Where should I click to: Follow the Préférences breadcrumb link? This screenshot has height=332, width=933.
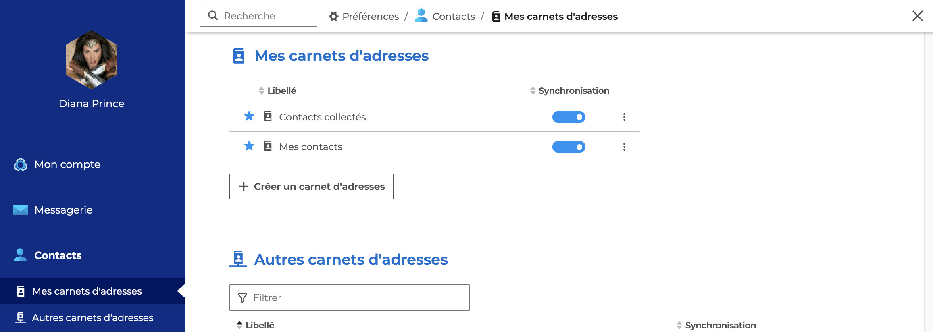(x=370, y=17)
